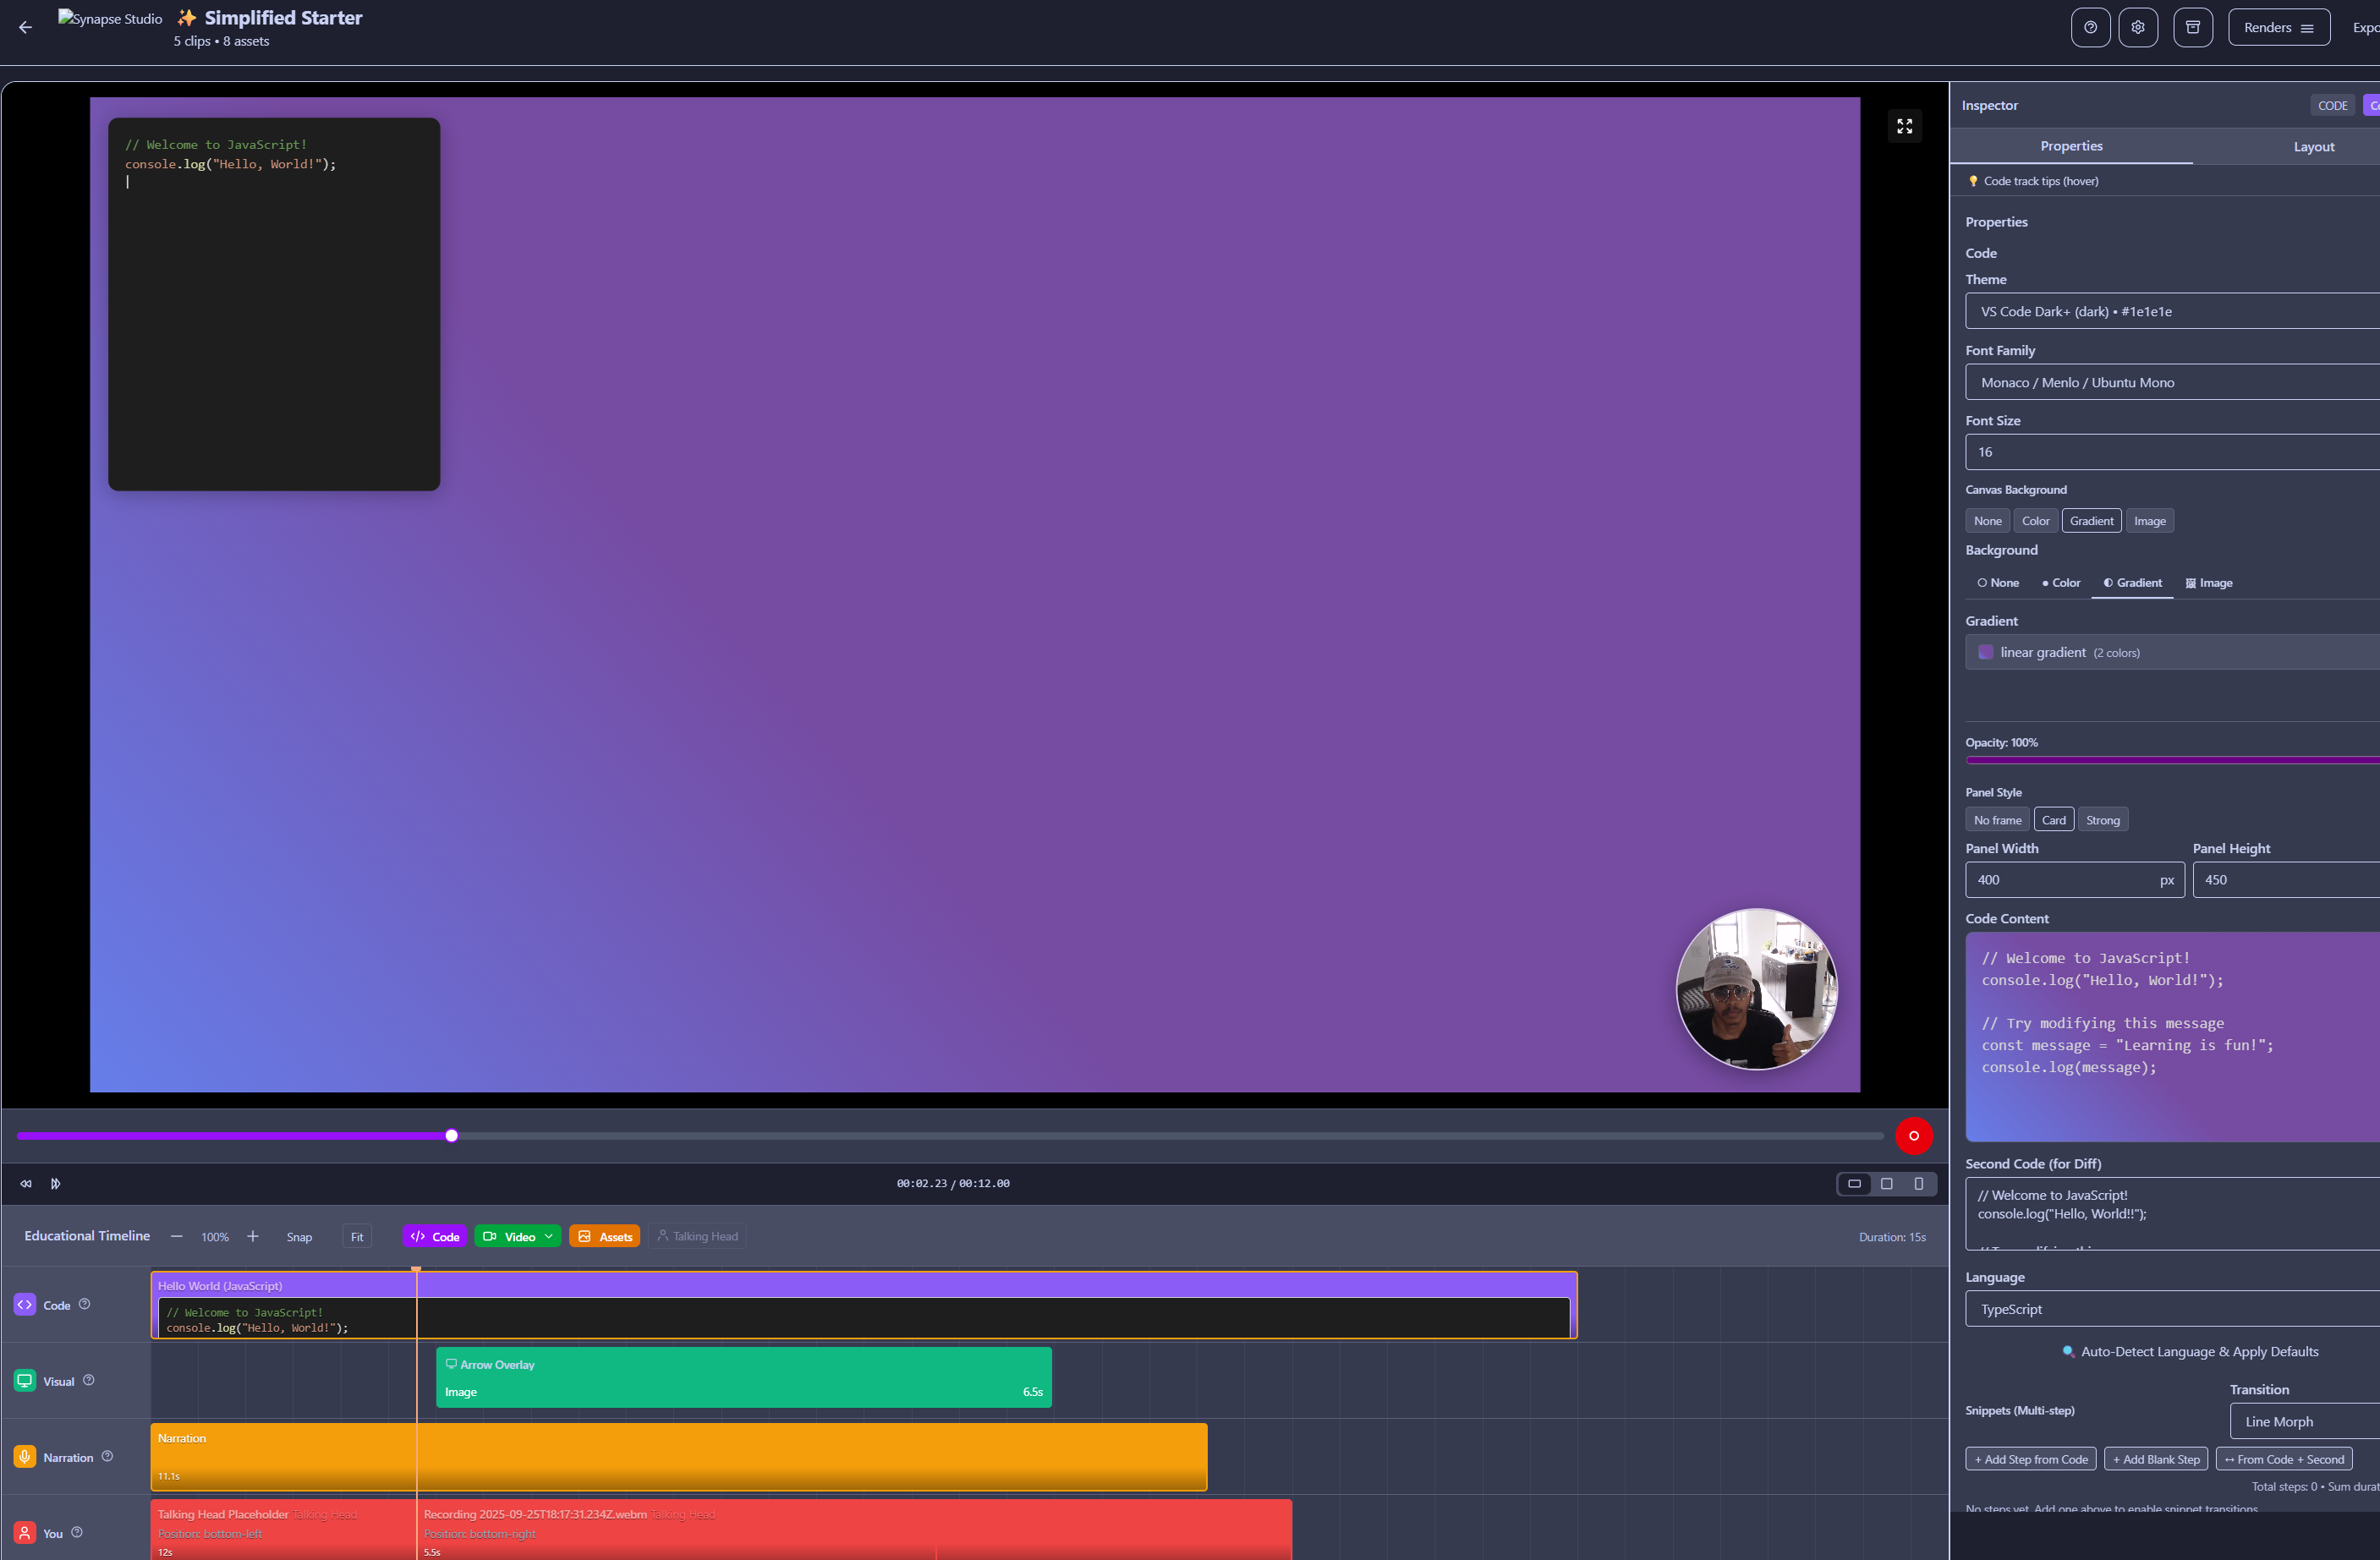Switch to the Layout tab
The image size is (2380, 1560).
tap(2313, 147)
